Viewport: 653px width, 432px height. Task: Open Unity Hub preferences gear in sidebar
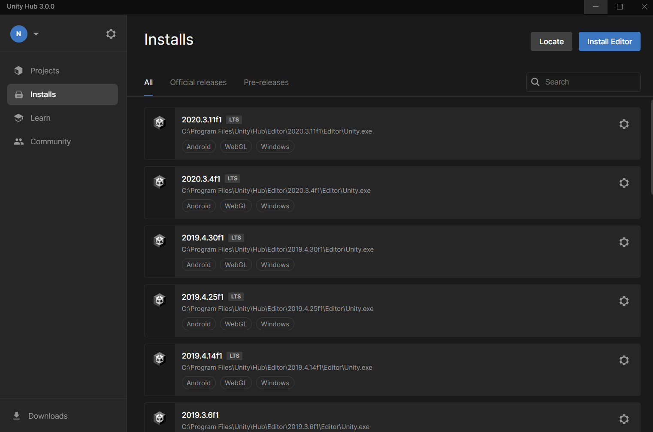tap(111, 34)
